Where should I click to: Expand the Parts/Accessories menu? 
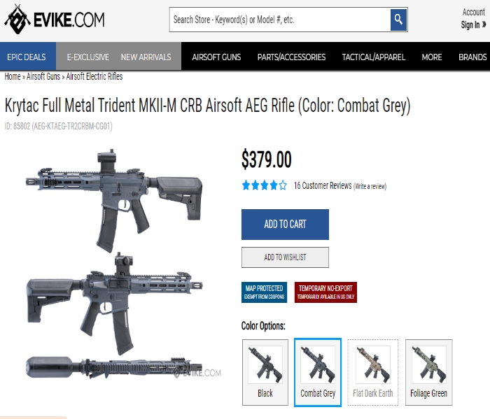tap(291, 57)
